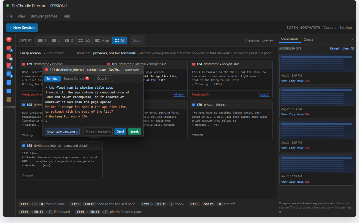
Task: File an Issue from 10:55 AM screenshot
Action: click(300, 181)
